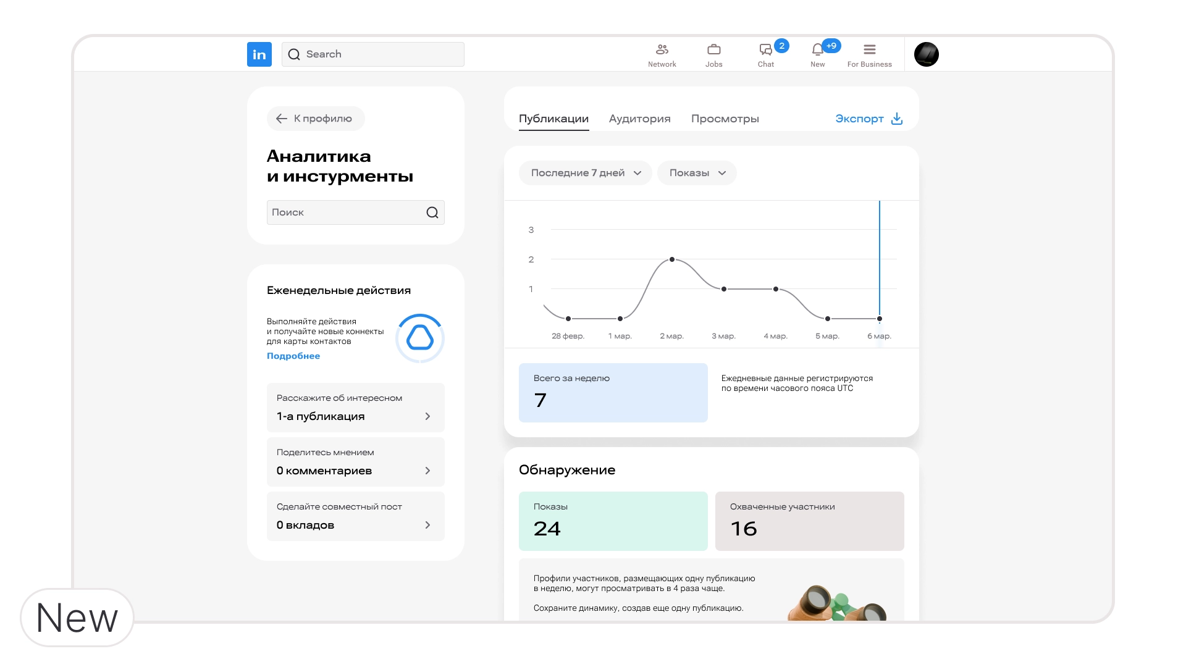Screen dimensions: 1186x667
Task: Expand the Показы metric dropdown
Action: (x=697, y=173)
